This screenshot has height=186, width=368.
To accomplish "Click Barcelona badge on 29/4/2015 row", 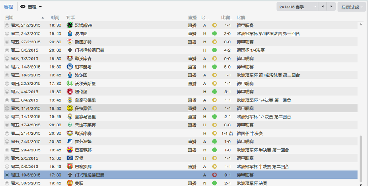I will pos(70,150).
